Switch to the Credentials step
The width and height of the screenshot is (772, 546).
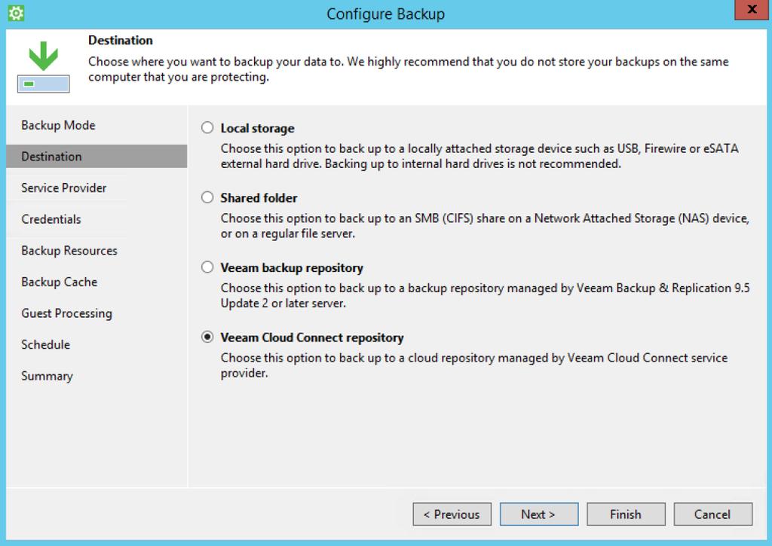click(51, 219)
